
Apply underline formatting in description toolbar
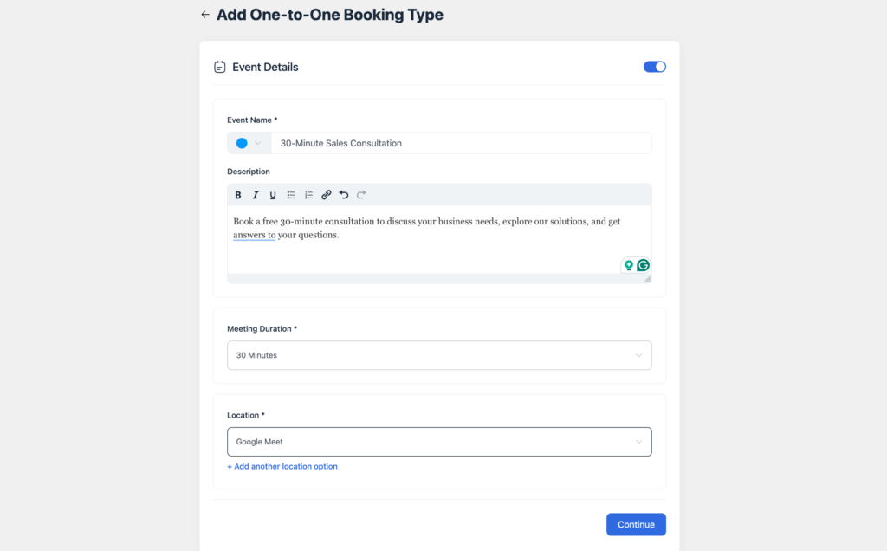tap(273, 195)
